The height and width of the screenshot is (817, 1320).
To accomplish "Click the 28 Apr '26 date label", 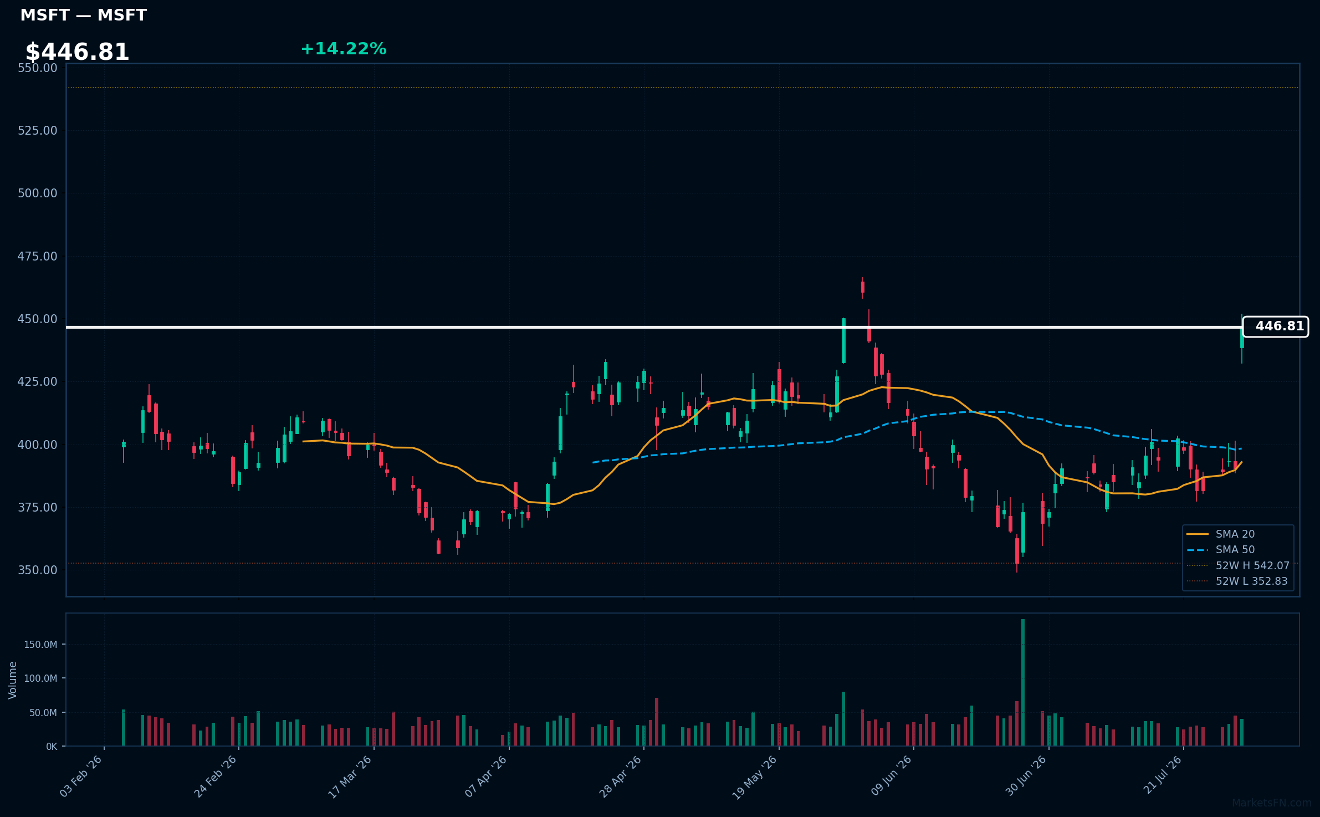I will 620,776.
